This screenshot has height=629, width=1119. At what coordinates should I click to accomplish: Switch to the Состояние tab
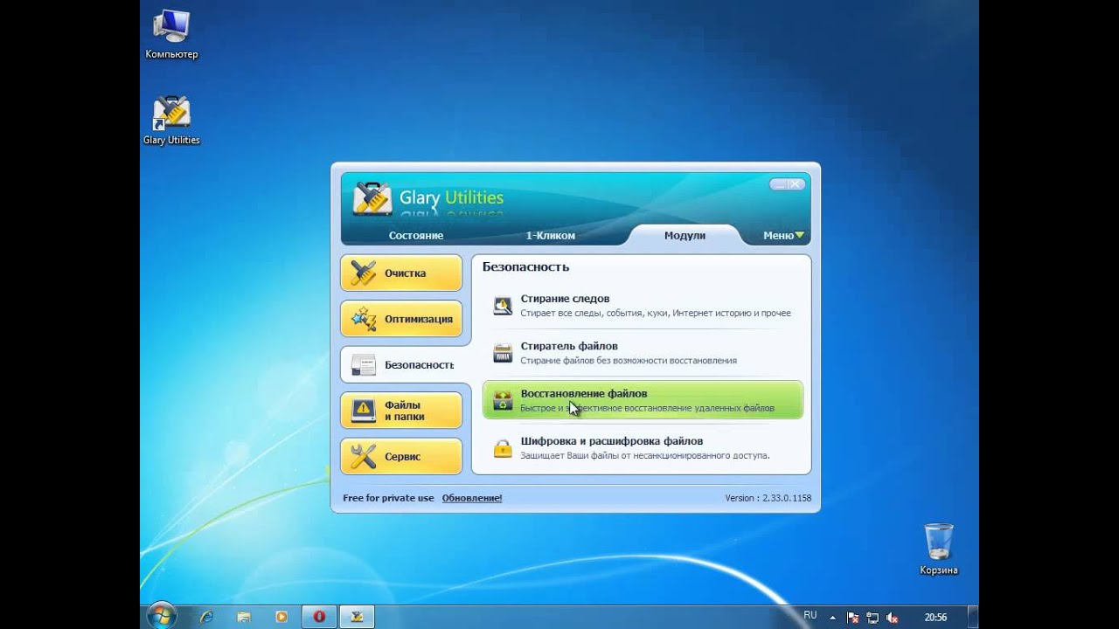pyautogui.click(x=416, y=236)
